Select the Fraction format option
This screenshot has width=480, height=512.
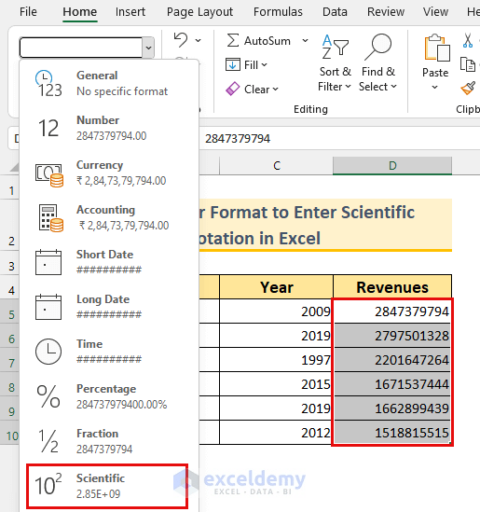click(109, 441)
